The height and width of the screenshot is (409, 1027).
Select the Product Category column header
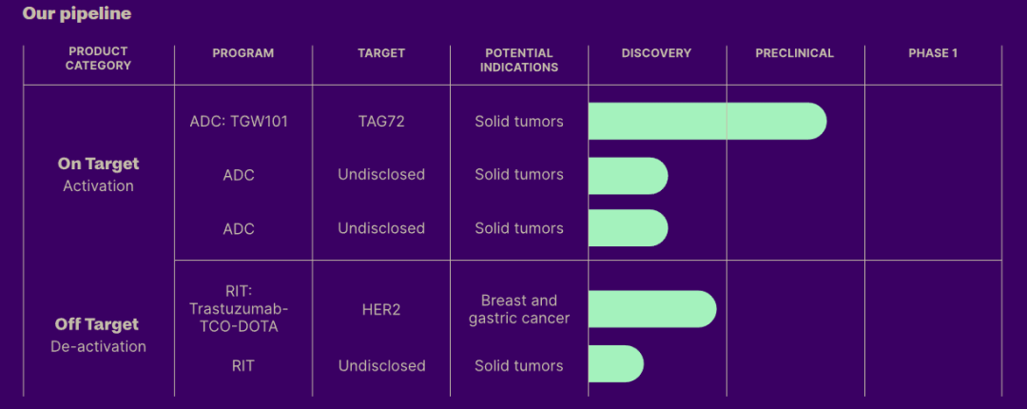point(98,59)
